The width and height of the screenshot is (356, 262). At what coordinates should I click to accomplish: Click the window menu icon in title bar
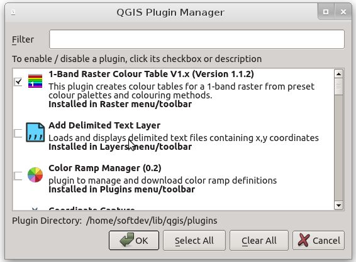click(x=13, y=12)
